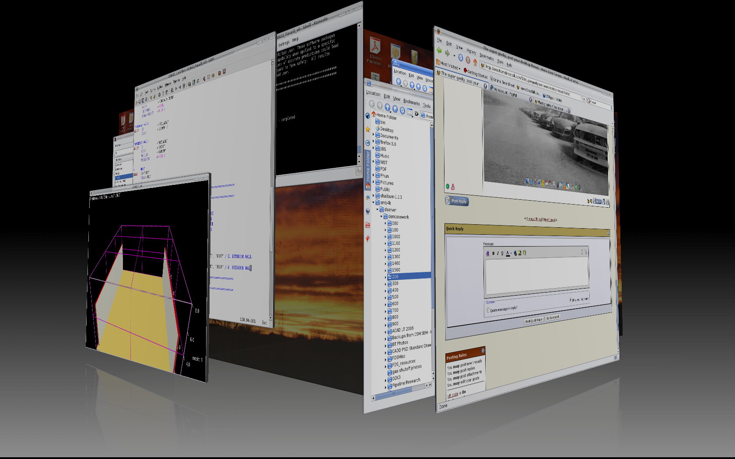Collapse Quick Reply panel icon
The image size is (735, 459).
609,233
